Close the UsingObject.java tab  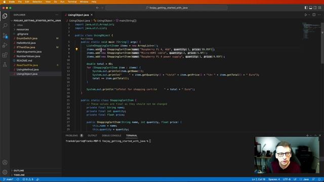(x=92, y=15)
